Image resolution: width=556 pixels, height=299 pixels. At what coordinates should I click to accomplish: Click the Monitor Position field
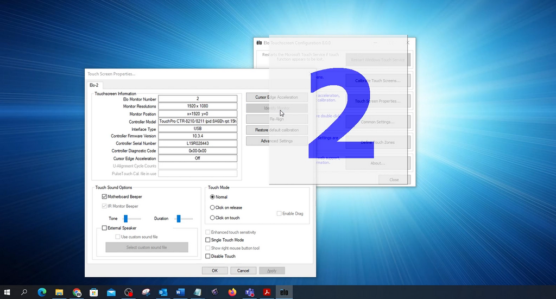198,114
